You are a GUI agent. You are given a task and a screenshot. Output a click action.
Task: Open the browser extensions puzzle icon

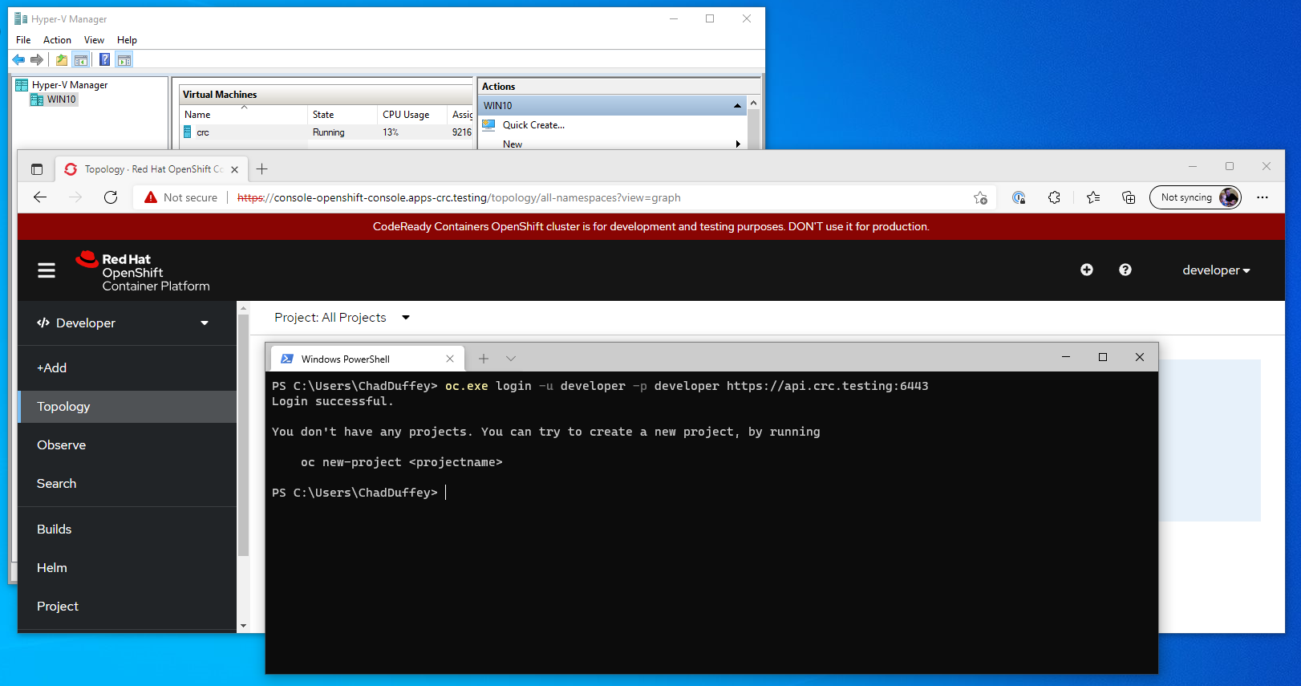click(1054, 197)
